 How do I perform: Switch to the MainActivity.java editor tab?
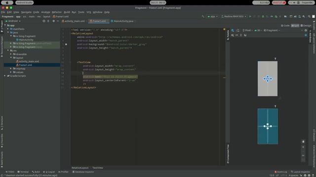pyautogui.click(x=123, y=21)
